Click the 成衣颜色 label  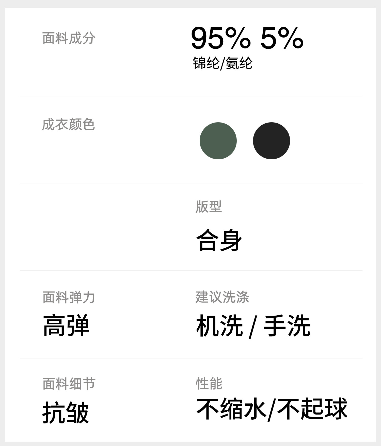coord(68,124)
